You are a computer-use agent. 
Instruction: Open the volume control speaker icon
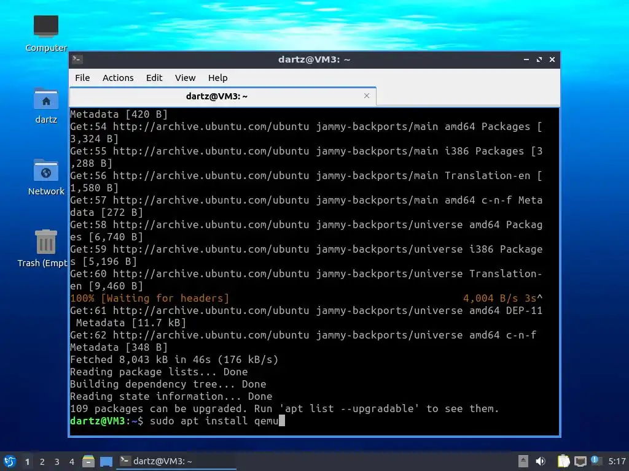[x=541, y=461]
